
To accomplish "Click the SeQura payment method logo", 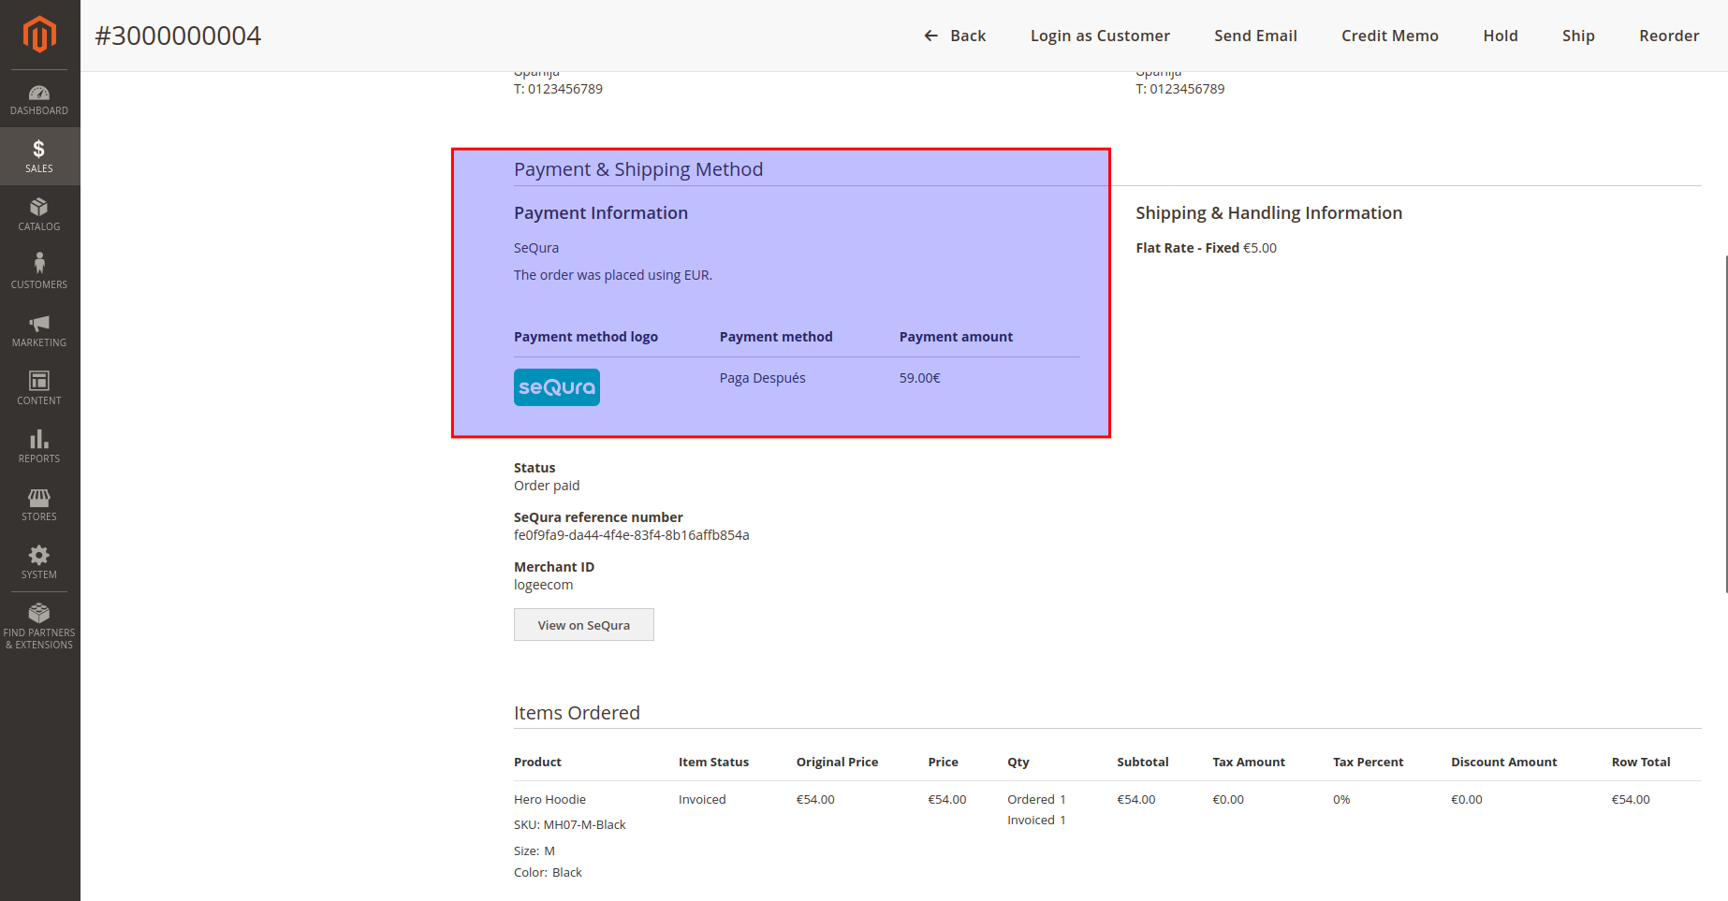I will (557, 387).
